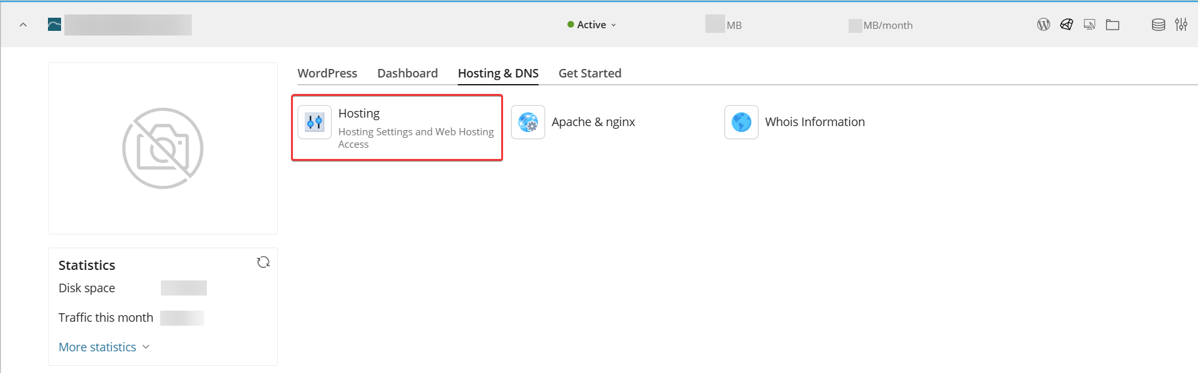The width and height of the screenshot is (1198, 373).
Task: Open WordPress icon in domain header
Action: click(1043, 25)
